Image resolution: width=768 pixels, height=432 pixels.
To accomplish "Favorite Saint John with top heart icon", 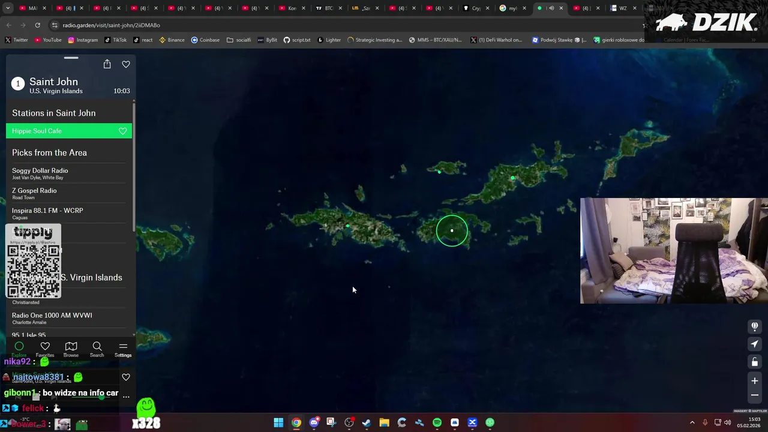I will coord(126,64).
